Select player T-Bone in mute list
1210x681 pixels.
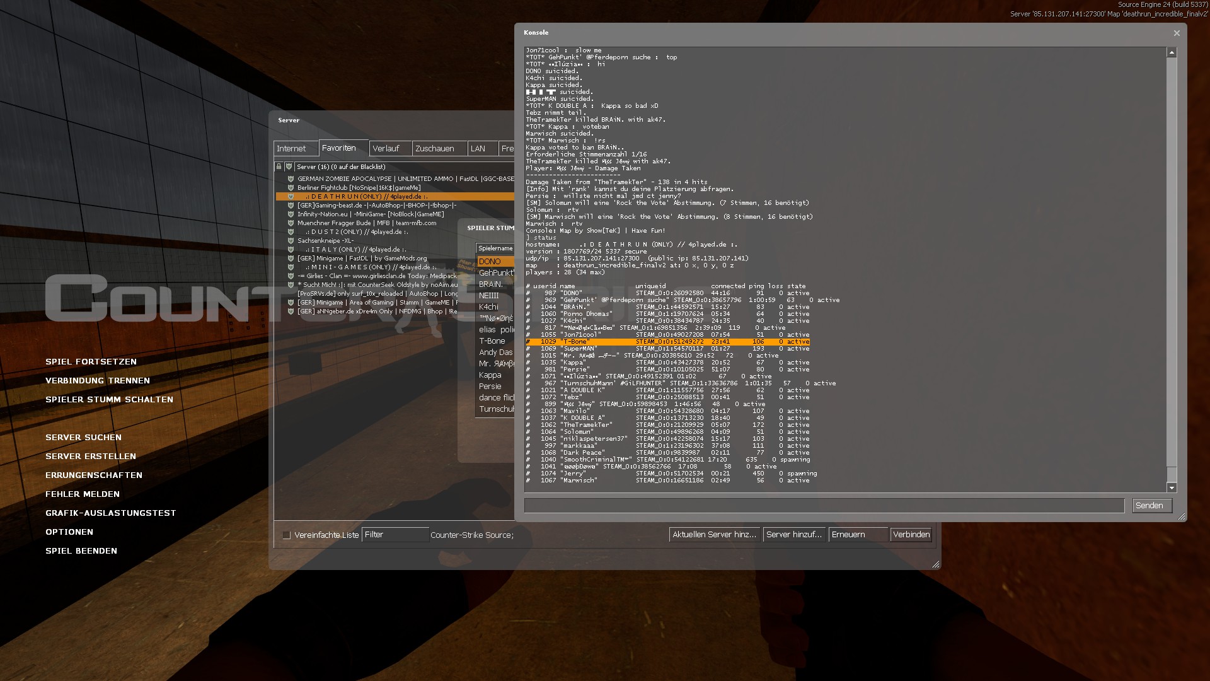tap(495, 341)
